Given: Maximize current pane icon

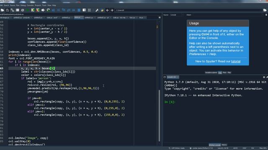Looking at the screenshot, I should [84, 10].
